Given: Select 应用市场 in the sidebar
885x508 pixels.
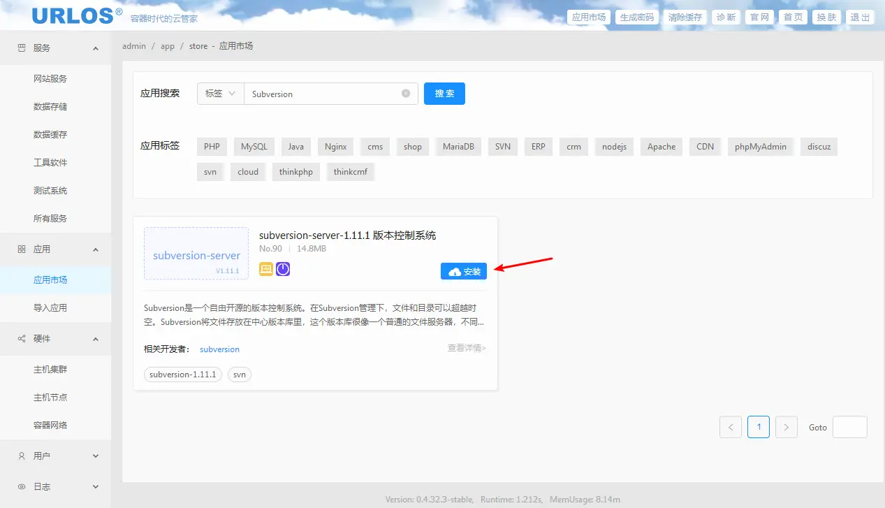Looking at the screenshot, I should [x=55, y=280].
